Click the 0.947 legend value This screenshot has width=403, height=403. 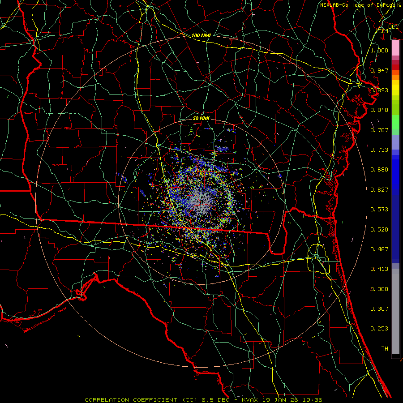[x=379, y=70]
